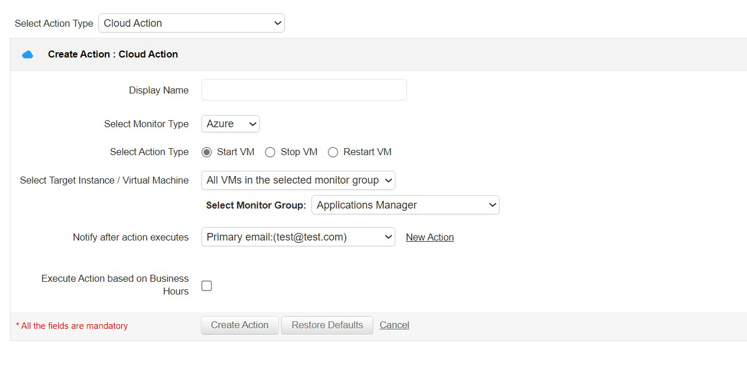The width and height of the screenshot is (747, 384).
Task: Click the Create Action button
Action: 239,325
